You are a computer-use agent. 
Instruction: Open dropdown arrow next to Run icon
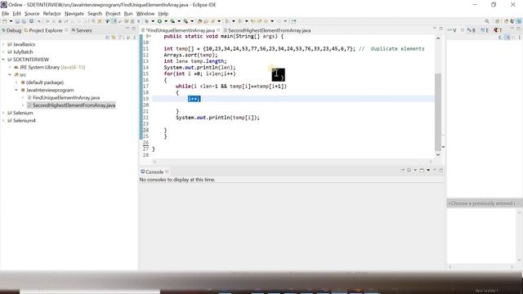(x=166, y=21)
